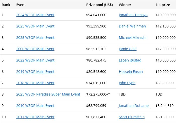This screenshot has width=176, height=123.
Task: Open Michael Mizrachi's profile link
Action: click(x=132, y=38)
